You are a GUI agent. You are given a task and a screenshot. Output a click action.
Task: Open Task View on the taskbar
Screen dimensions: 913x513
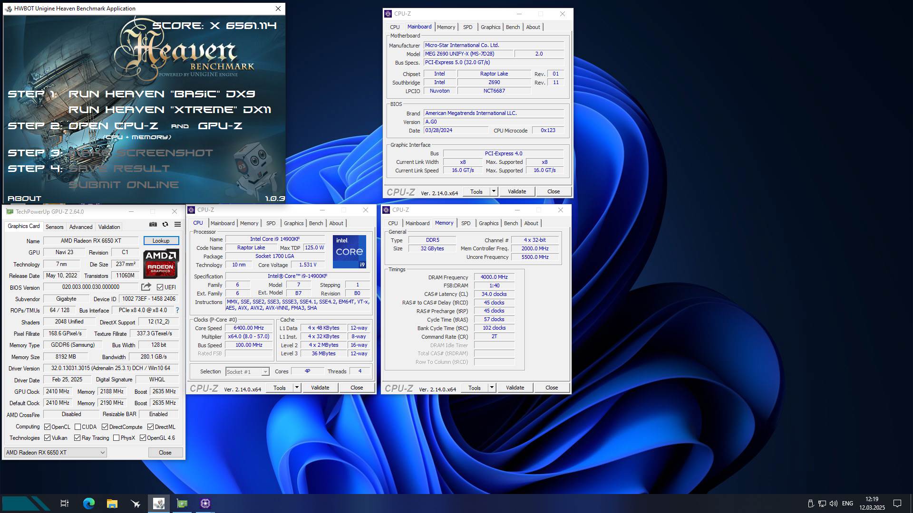(65, 503)
